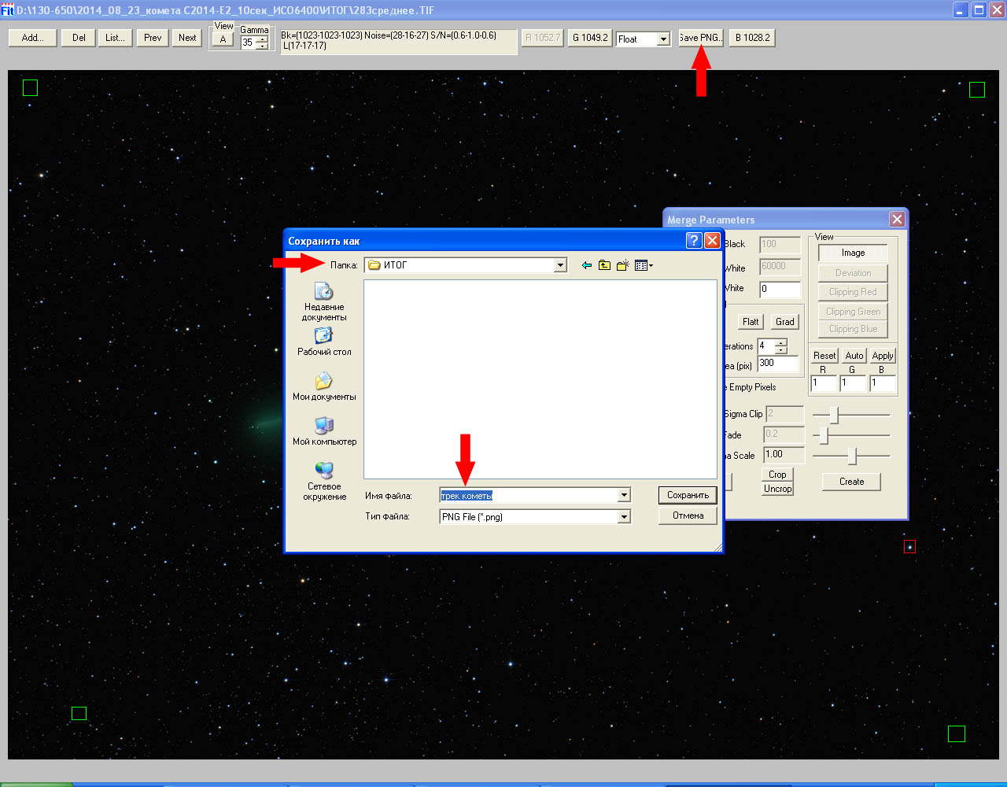
Task: Open the Float dropdown in top toolbar
Action: click(x=663, y=39)
